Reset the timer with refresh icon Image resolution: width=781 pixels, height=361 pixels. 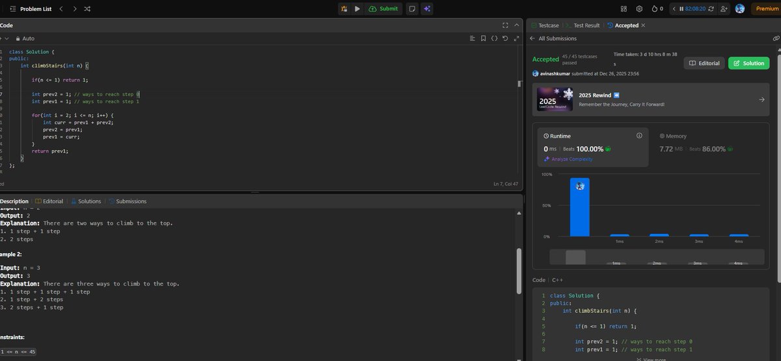(711, 8)
